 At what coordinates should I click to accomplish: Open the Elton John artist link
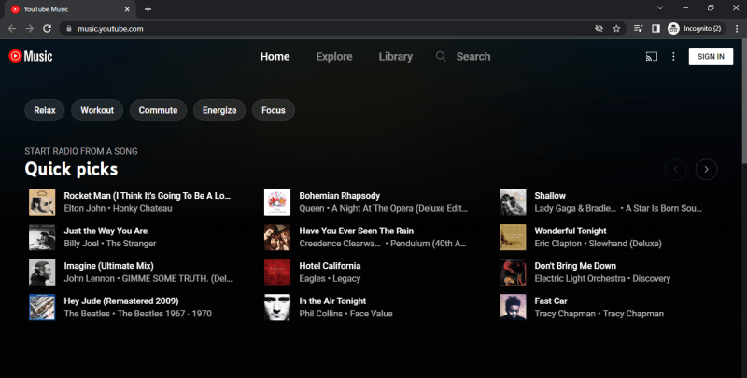84,208
